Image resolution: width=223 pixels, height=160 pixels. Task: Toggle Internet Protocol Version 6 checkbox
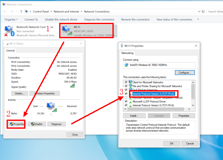coord(126,105)
